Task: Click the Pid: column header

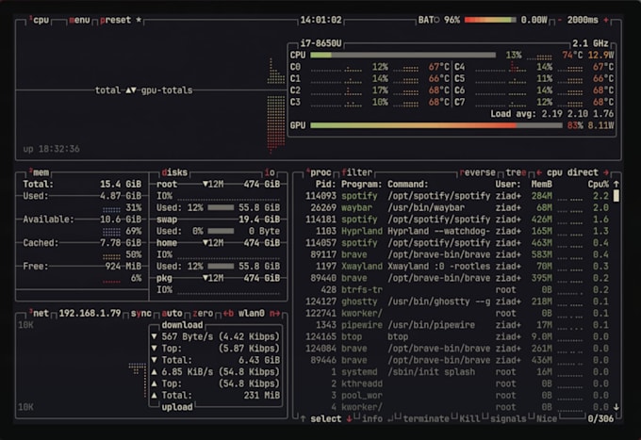Action: [x=326, y=185]
